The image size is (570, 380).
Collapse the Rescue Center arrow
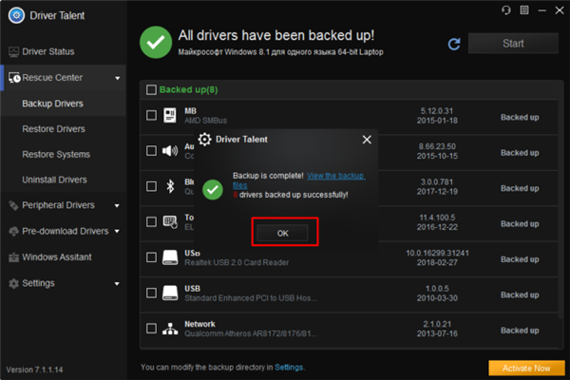point(118,78)
